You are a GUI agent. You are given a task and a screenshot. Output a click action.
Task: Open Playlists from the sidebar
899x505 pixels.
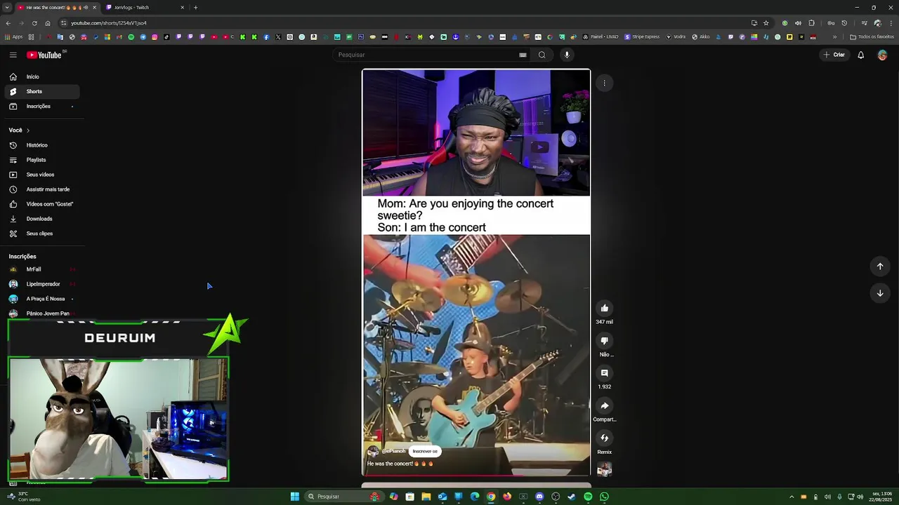42,160
